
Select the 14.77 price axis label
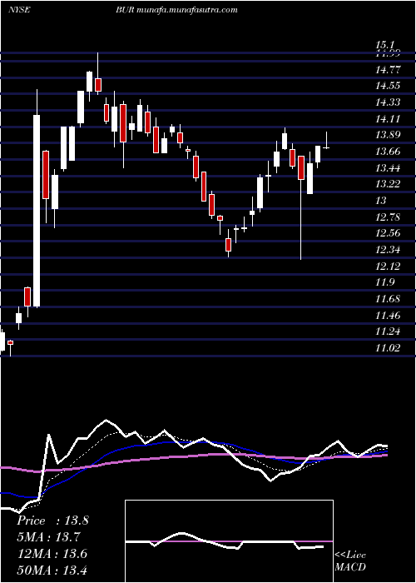click(x=388, y=69)
